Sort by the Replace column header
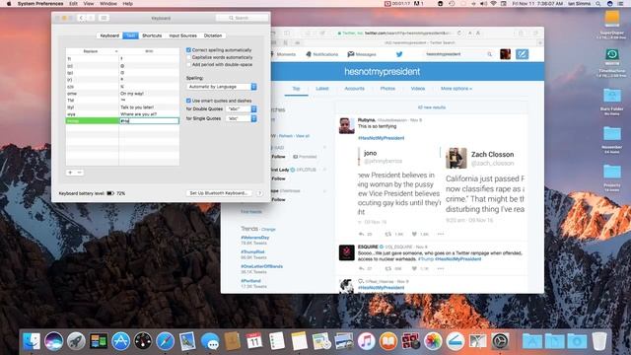This screenshot has width=631, height=355. click(92, 51)
